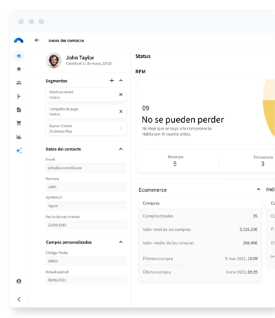This screenshot has height=318, width=275.
Task: Open the bar chart analytics icon
Action: [19, 137]
